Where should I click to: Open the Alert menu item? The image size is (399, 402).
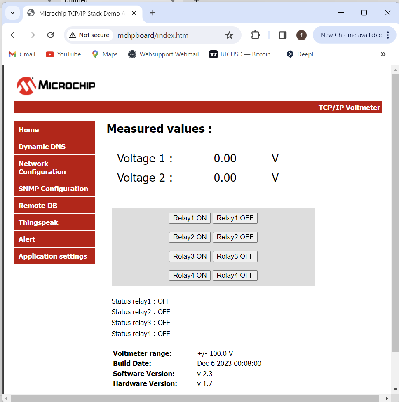pyautogui.click(x=55, y=239)
